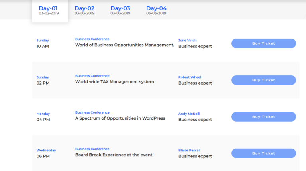
Task: Click Business Conference label above TAX session
Action: pyautogui.click(x=92, y=76)
